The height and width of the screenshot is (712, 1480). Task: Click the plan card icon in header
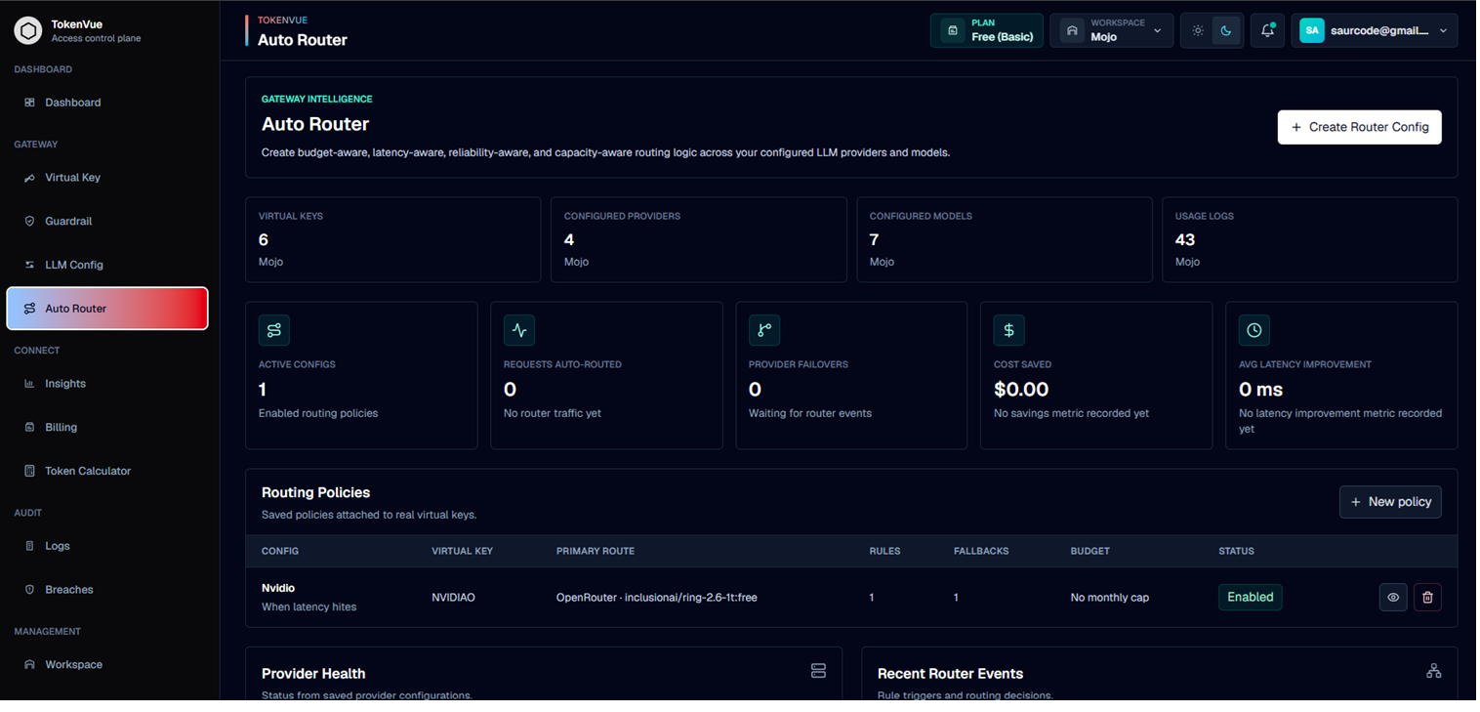coord(952,30)
